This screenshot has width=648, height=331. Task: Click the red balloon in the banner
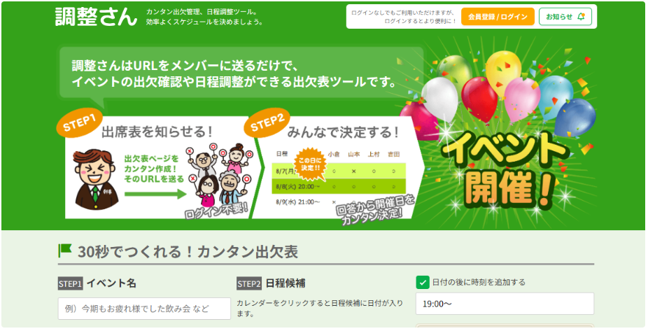click(x=479, y=99)
